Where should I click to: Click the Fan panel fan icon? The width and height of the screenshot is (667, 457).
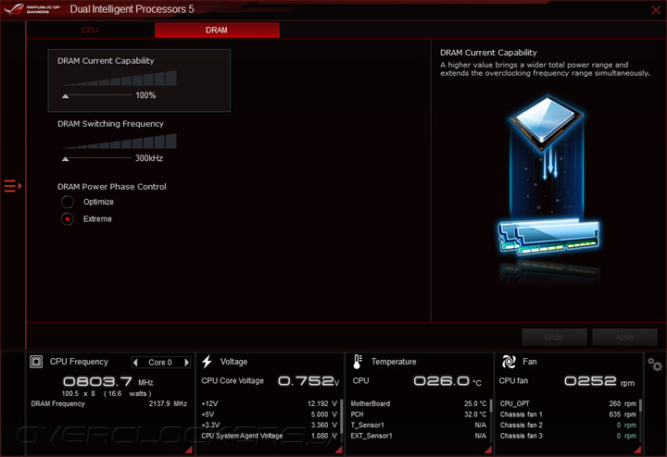509,362
